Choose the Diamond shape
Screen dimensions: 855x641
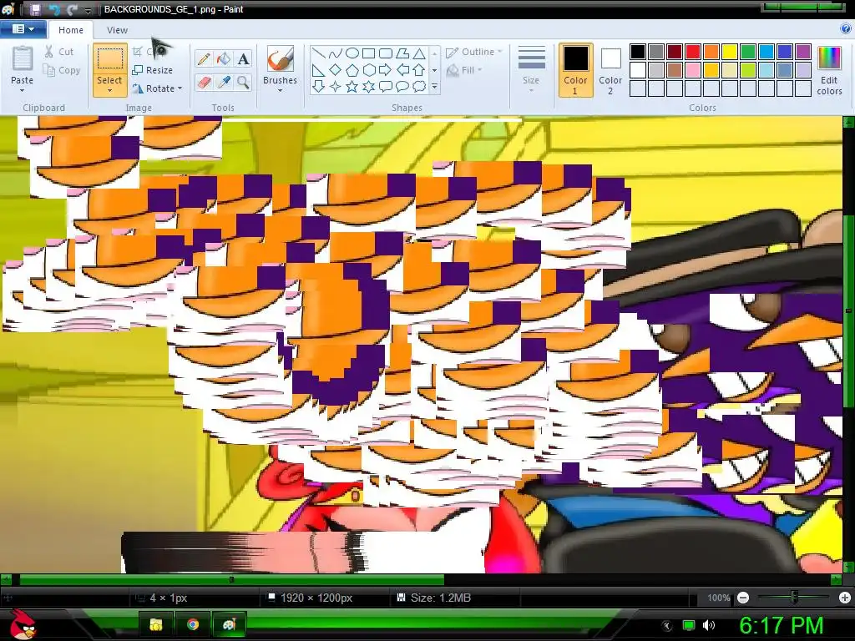click(336, 70)
